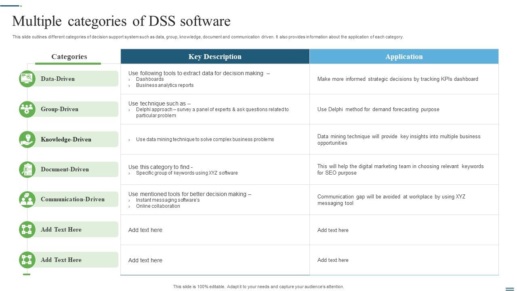
Task: Click the Communication-Driven chat people icon
Action: coord(27,199)
